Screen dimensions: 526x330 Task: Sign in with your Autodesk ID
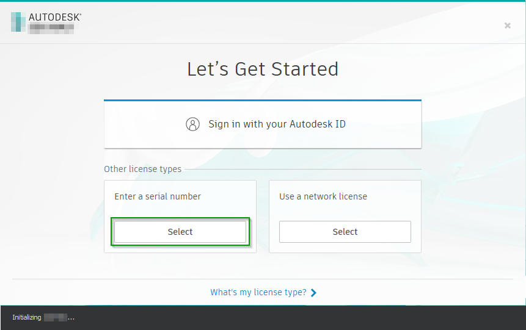pyautogui.click(x=263, y=124)
